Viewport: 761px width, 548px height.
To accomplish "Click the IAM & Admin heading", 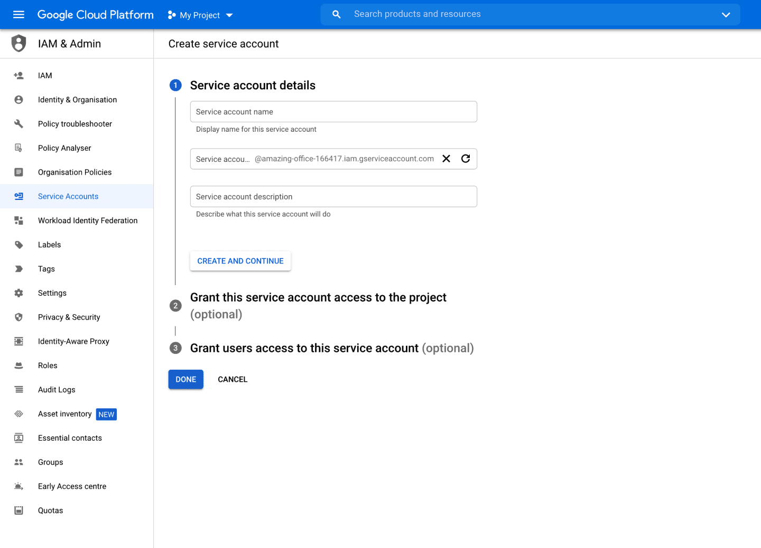I will [x=69, y=44].
